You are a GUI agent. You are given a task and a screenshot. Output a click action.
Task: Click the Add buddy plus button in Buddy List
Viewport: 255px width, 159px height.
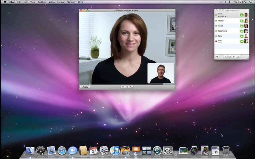click(217, 57)
